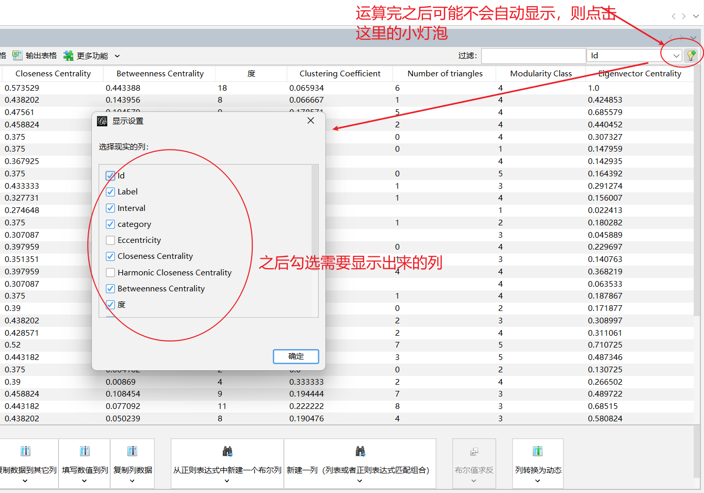Select the Eigenvector cell 1.0

tap(594, 88)
